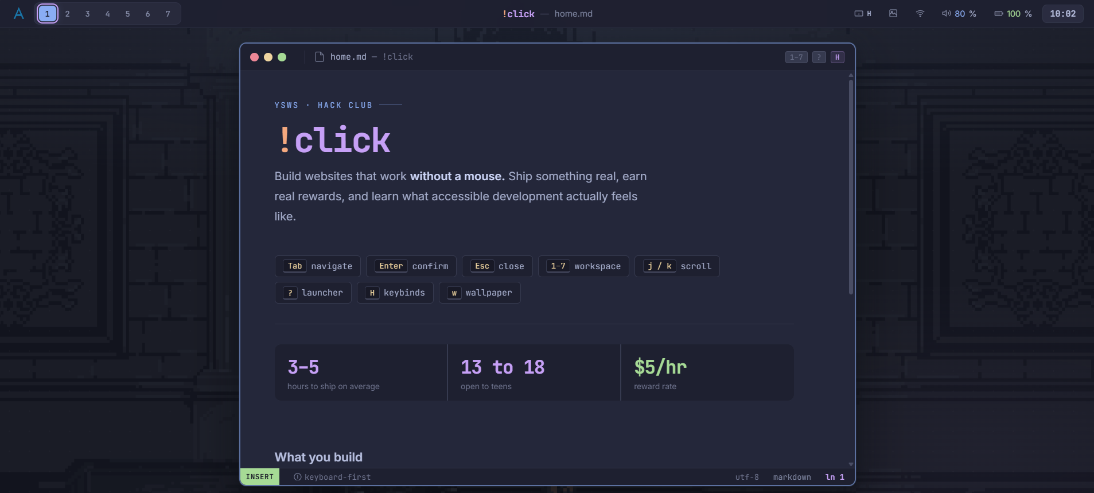1094x493 pixels.
Task: Click the ln 1 line indicator
Action: click(835, 477)
